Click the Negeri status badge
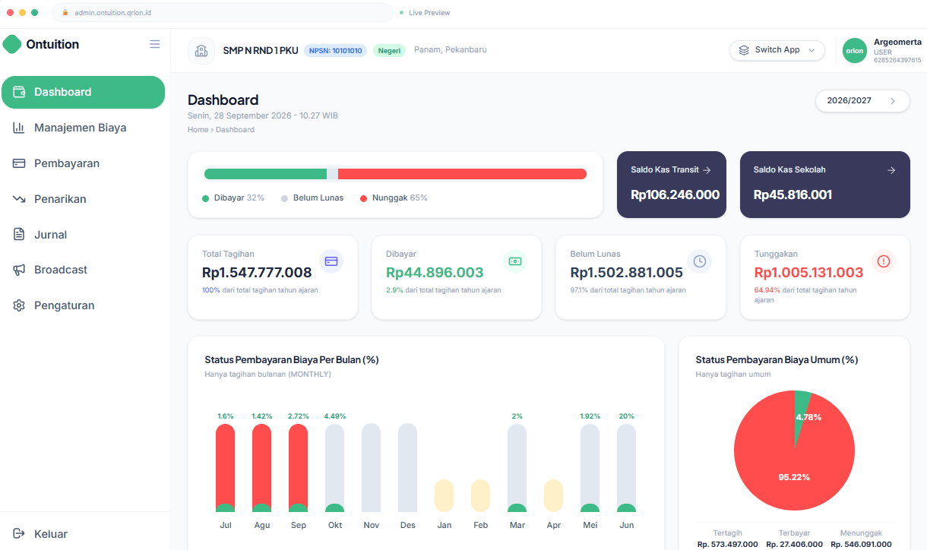The height and width of the screenshot is (550, 927). (390, 51)
